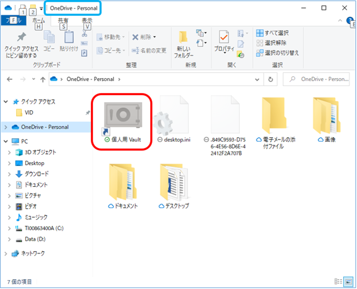Screen dimensions: 357x289
Task: Click the Help question mark icon
Action: (x=350, y=21)
